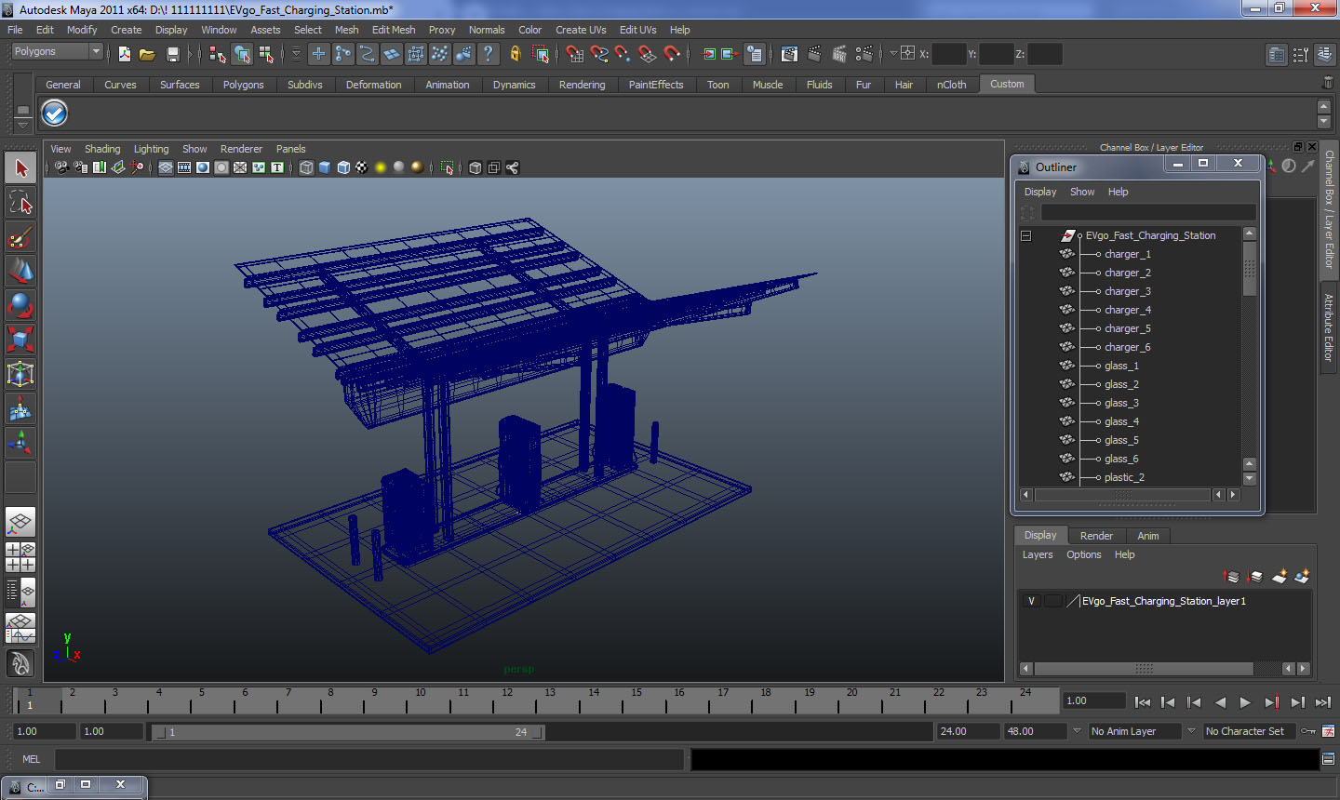This screenshot has height=800, width=1340.
Task: Activate the Lasso selection tool
Action: (20, 203)
